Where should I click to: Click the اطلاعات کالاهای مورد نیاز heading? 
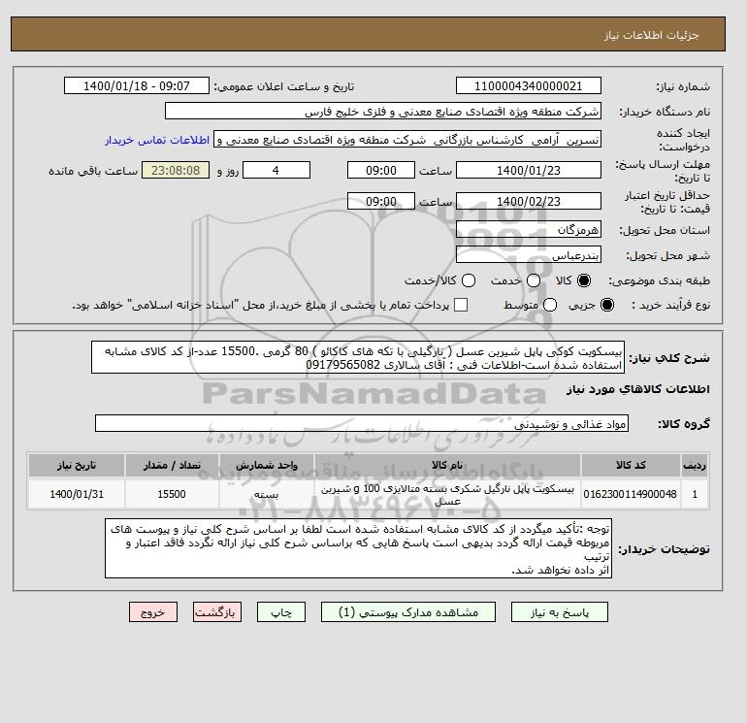[638, 390]
